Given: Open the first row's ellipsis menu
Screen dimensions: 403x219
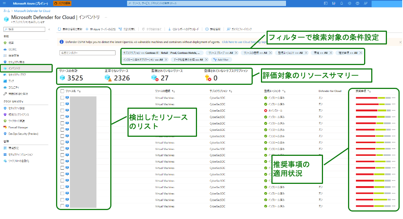Looking at the screenshot, I should pos(393,98).
